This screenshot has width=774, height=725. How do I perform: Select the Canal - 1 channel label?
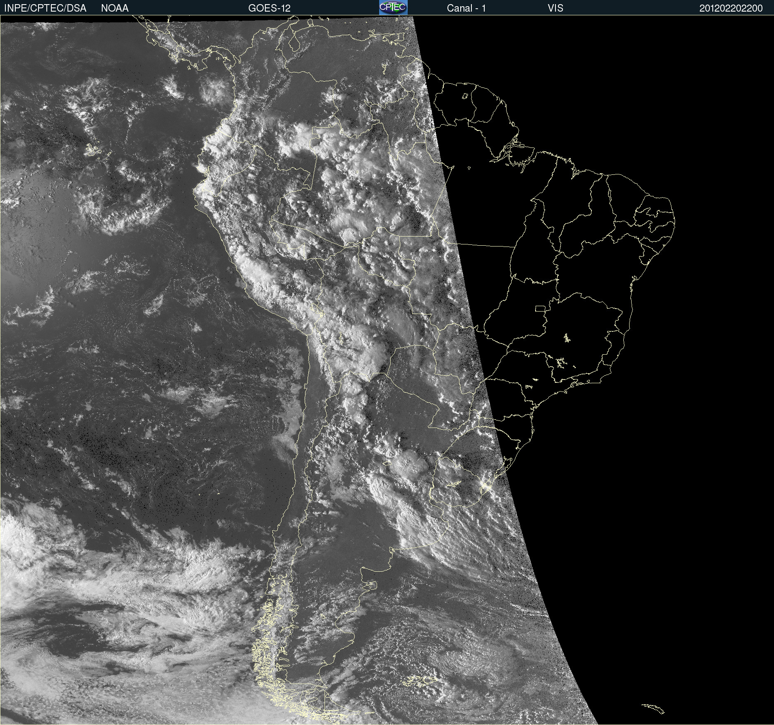point(466,8)
